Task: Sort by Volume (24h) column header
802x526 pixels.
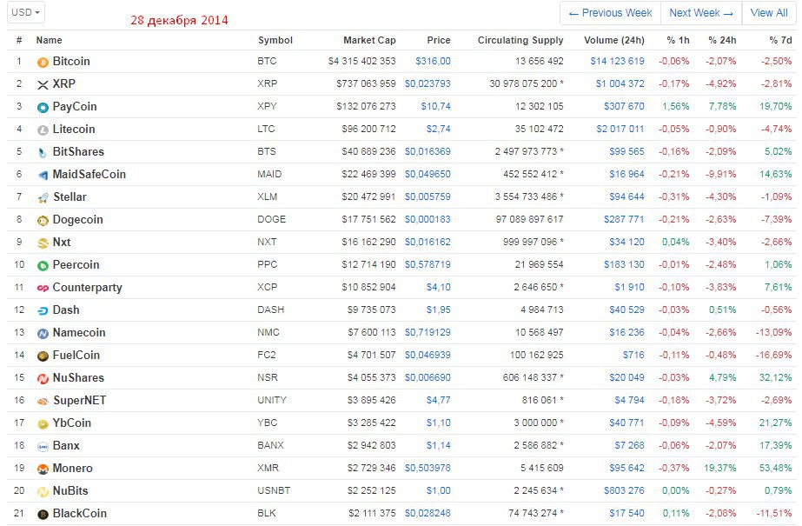Action: 614,40
